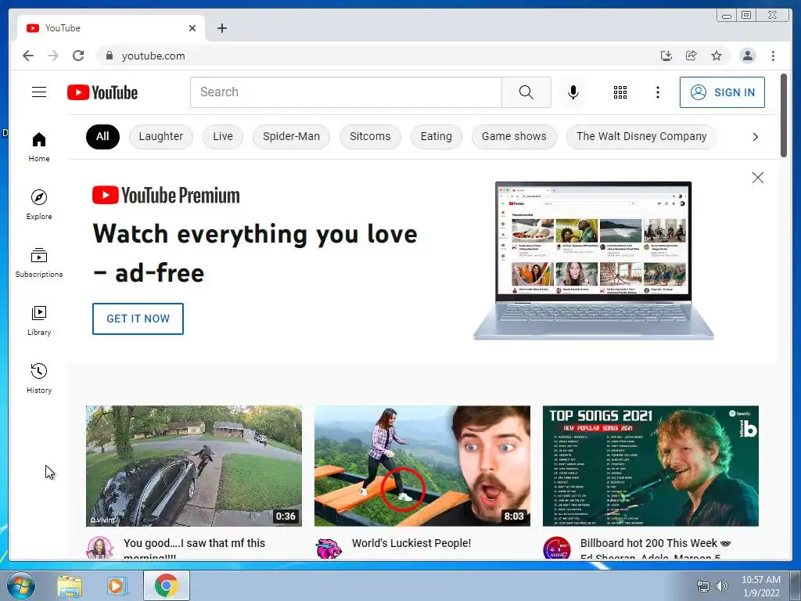The width and height of the screenshot is (801, 601).
Task: Click the install app icon in address bar
Action: click(666, 56)
